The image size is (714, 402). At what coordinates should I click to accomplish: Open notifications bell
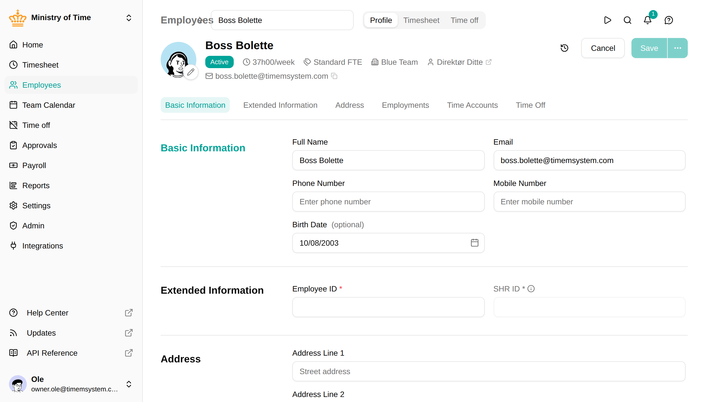click(x=648, y=20)
